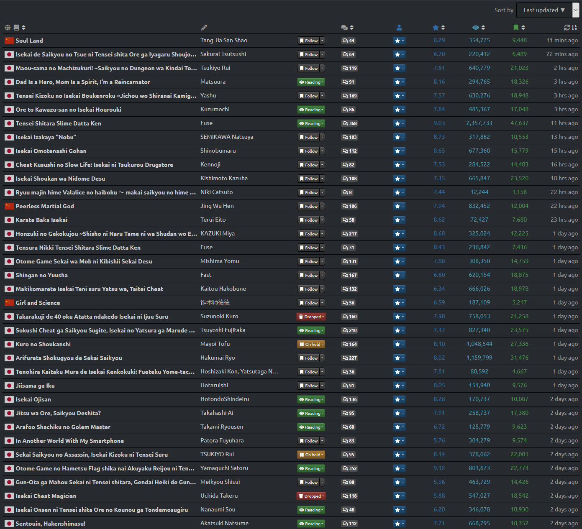Open comments count for Soul Land

348,41
